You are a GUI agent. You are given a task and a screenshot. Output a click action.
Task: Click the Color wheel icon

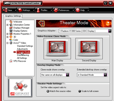tap(11, 40)
